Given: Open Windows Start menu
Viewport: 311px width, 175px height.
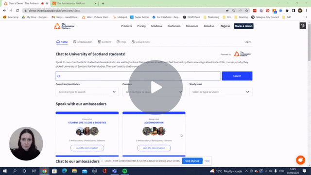Looking at the screenshot, I should click(x=5, y=171).
